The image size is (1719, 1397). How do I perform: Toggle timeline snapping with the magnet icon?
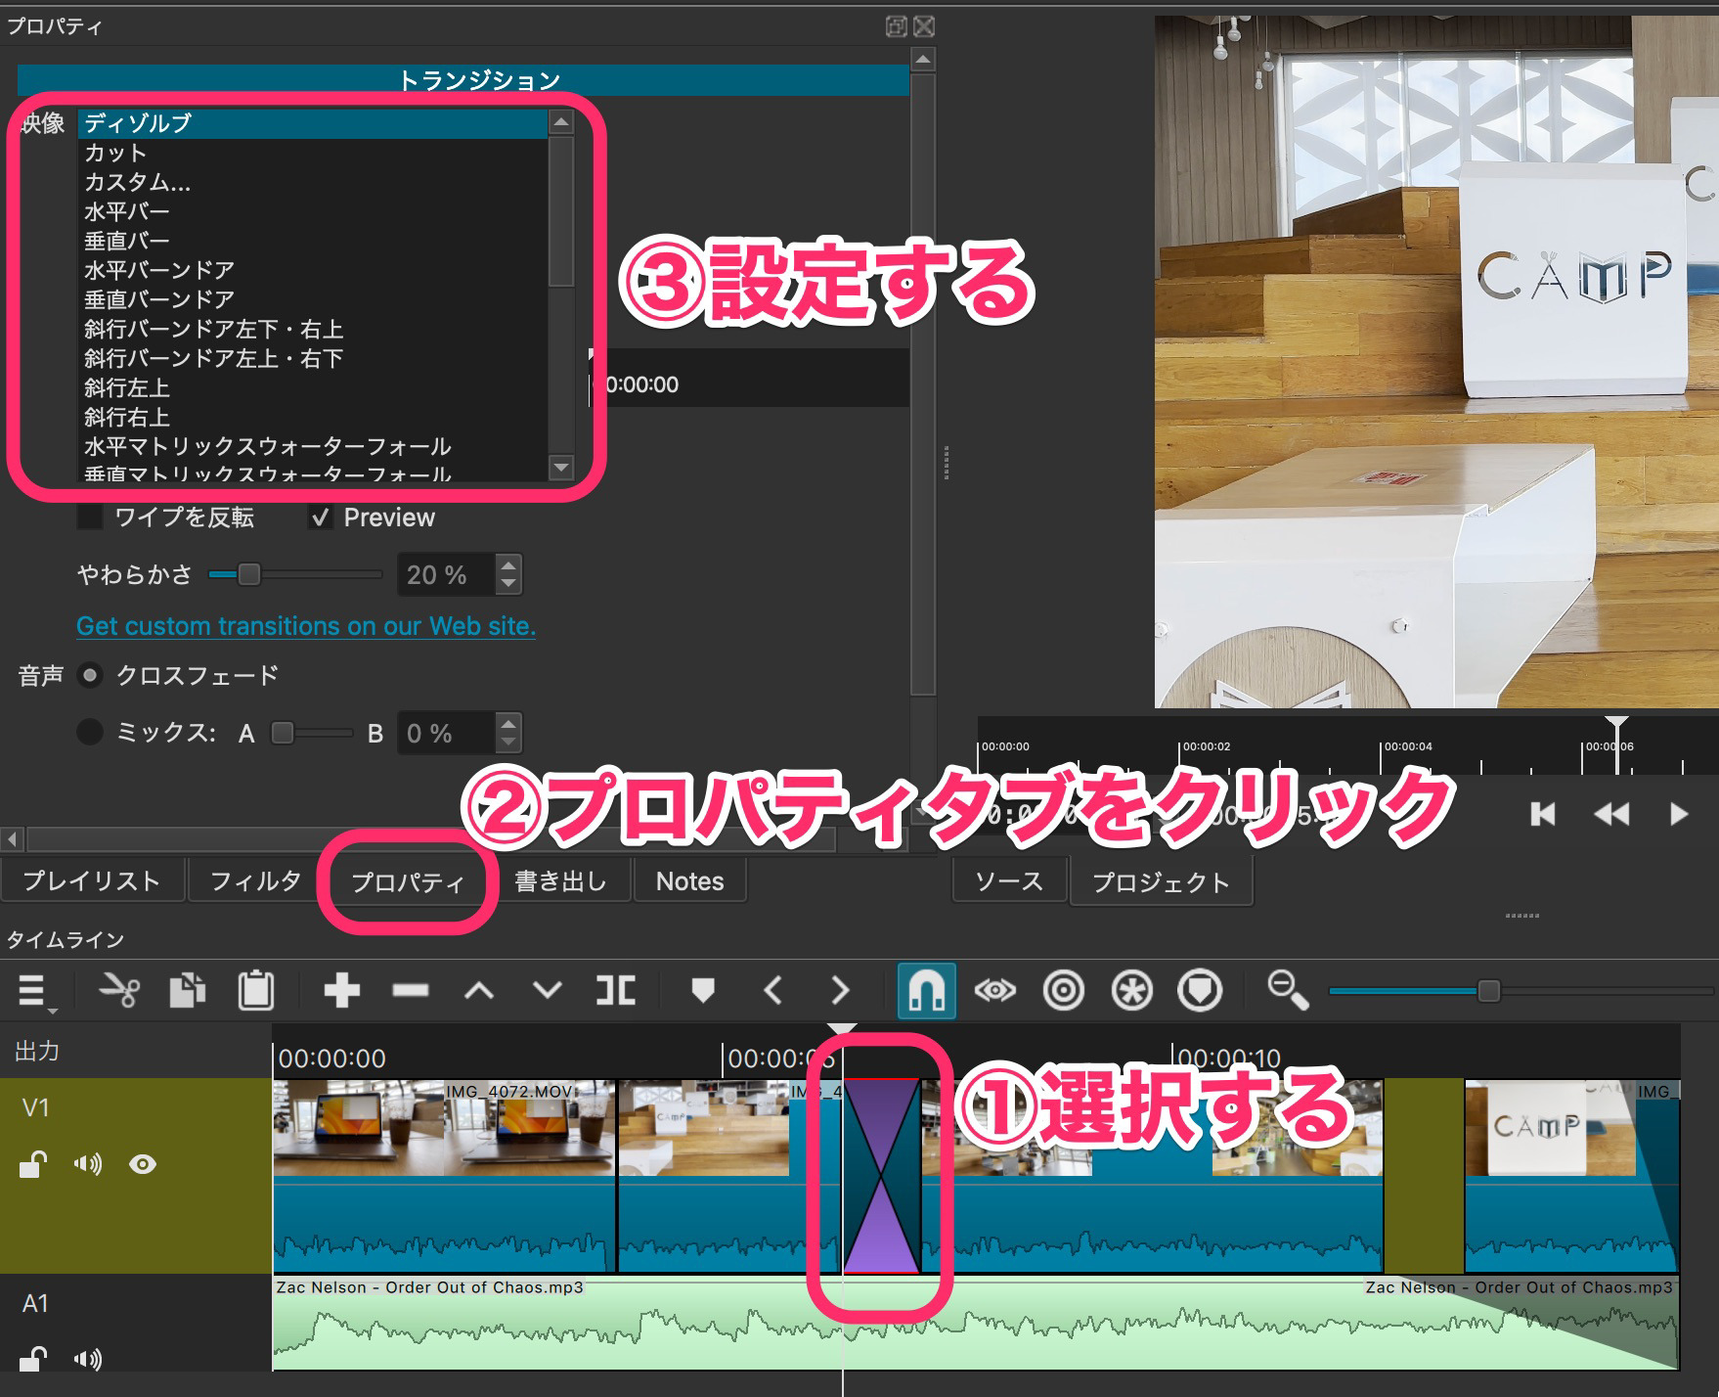tap(924, 990)
